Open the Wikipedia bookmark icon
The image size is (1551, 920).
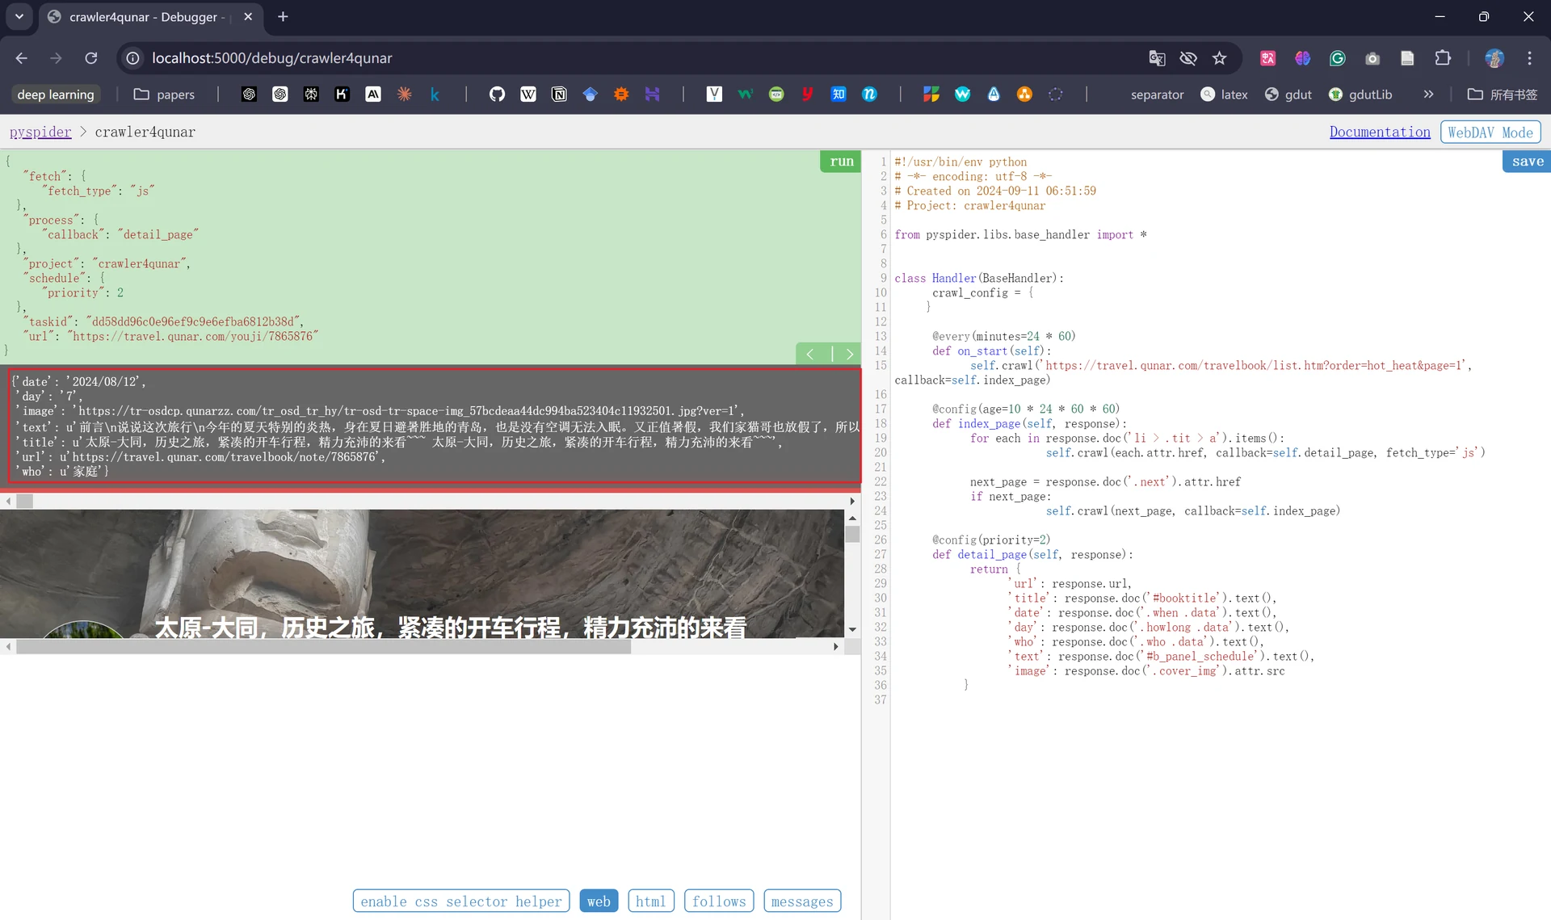(528, 95)
